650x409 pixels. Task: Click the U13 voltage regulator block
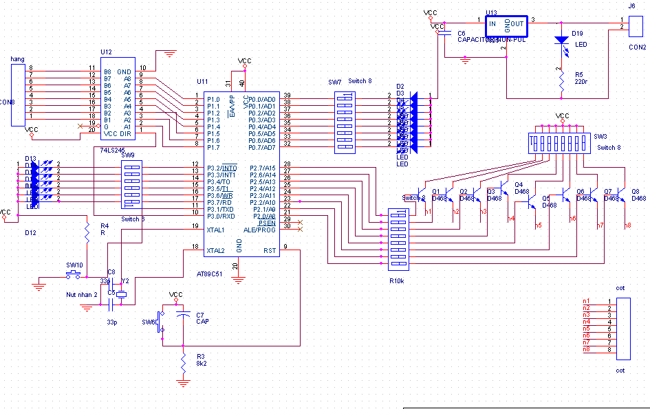coord(506,26)
